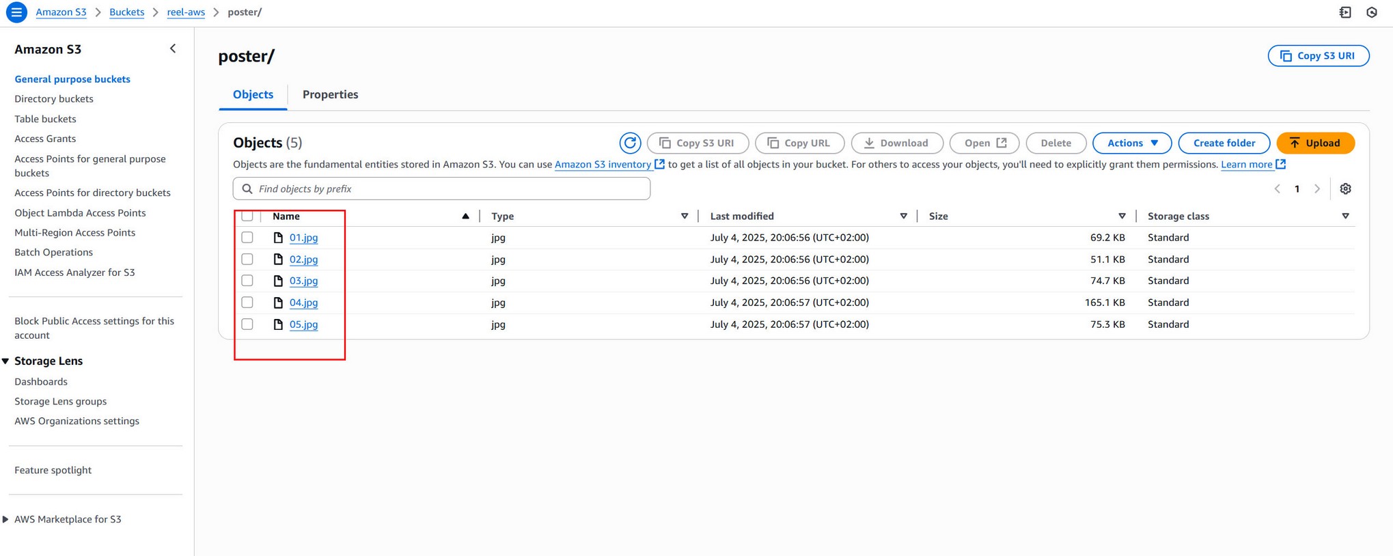Open the hamburger navigation menu icon

click(16, 12)
